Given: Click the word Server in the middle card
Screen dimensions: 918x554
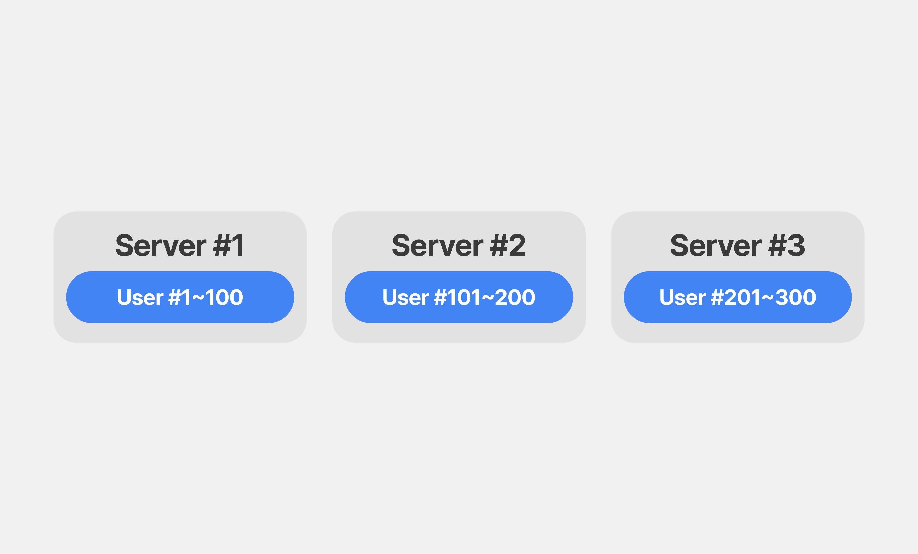Looking at the screenshot, I should tap(438, 245).
